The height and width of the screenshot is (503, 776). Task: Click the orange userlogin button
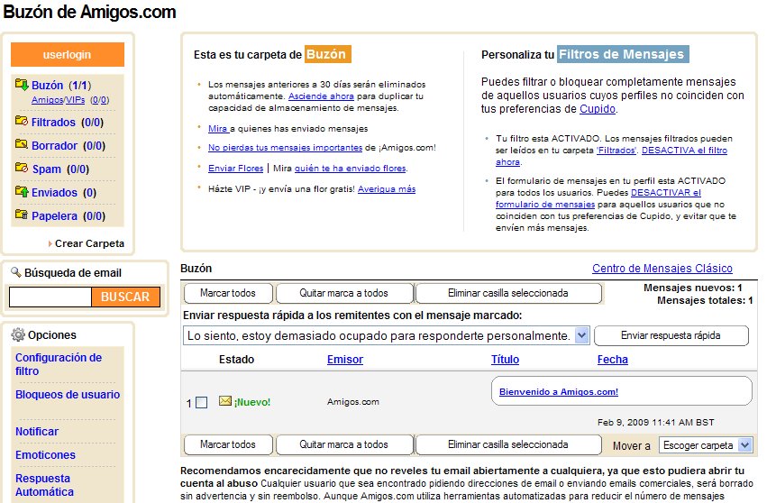(68, 54)
